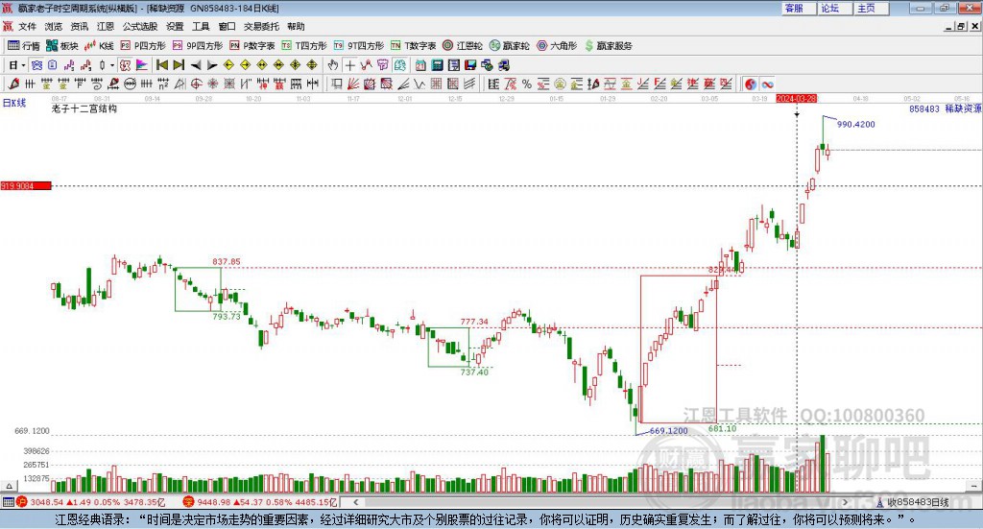Open the 六角形 hexagon tool
Screen dimensions: 983x529
(557, 46)
